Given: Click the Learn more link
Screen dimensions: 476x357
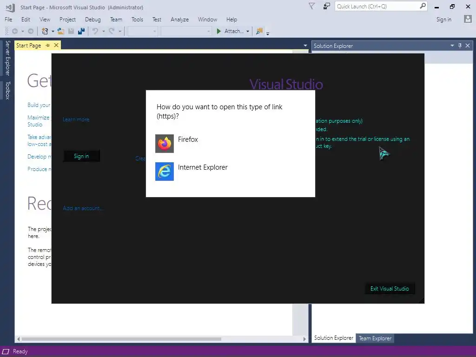Looking at the screenshot, I should tap(76, 119).
